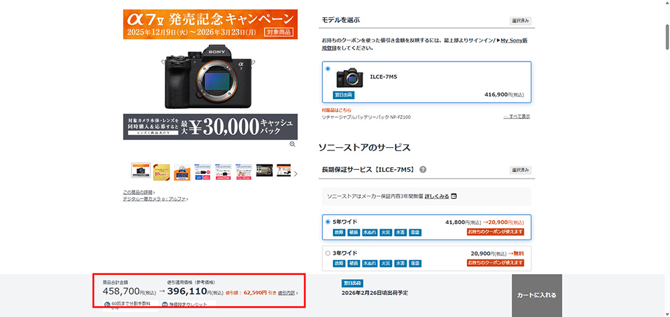Click the new-window icon after 詳しくみる
Viewport: 670px width, 317px height.
(x=454, y=196)
